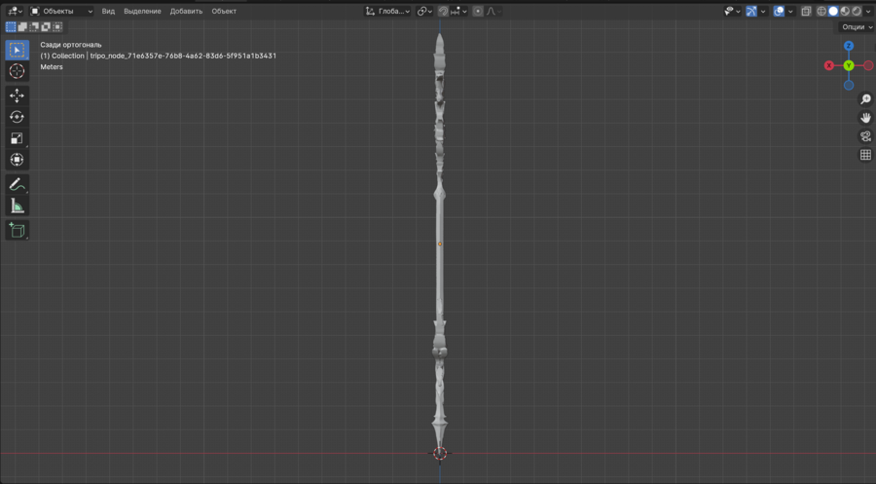This screenshot has height=484, width=876.
Task: Click the zoom magnifier viewport icon
Action: tap(865, 100)
